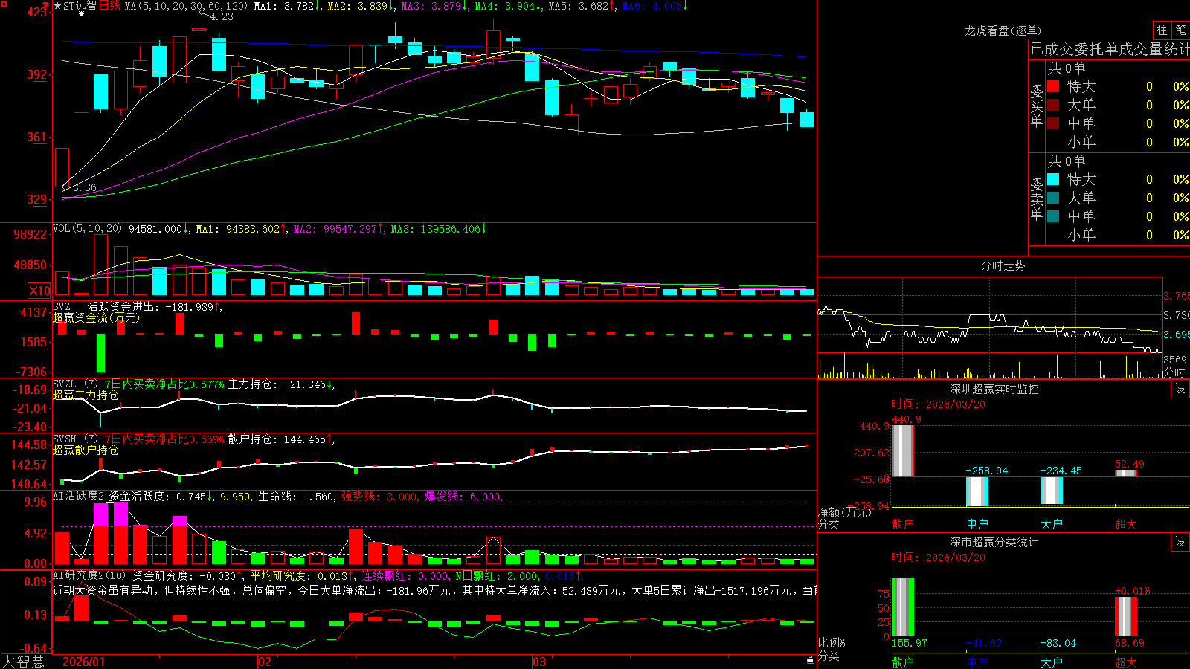Click the red question mark beside price 423
This screenshot has width=1190, height=669.
46,7
